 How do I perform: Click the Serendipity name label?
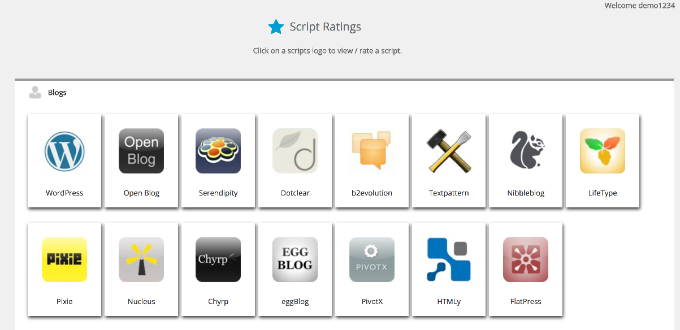click(218, 193)
